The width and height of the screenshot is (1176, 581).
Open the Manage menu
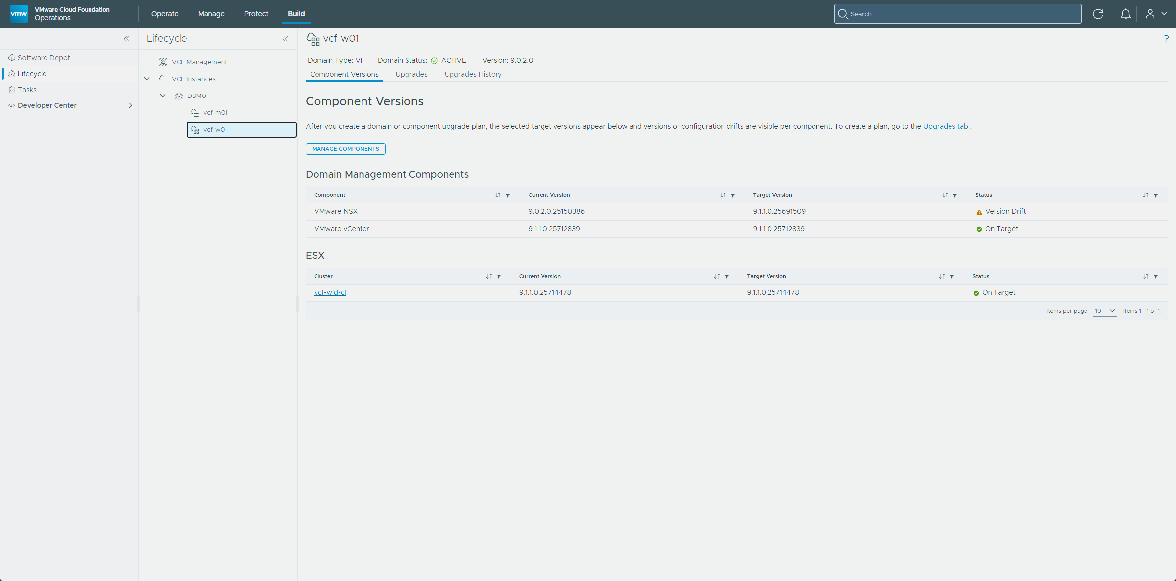tap(211, 14)
